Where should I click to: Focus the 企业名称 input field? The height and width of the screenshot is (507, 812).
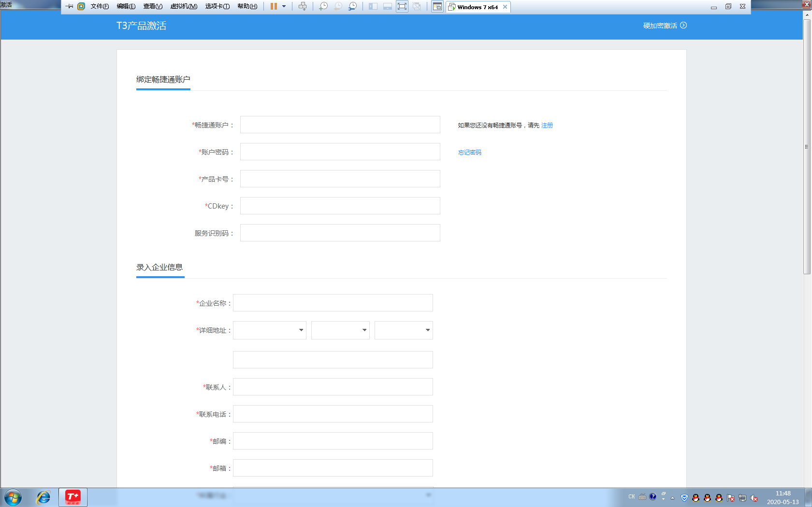point(333,303)
